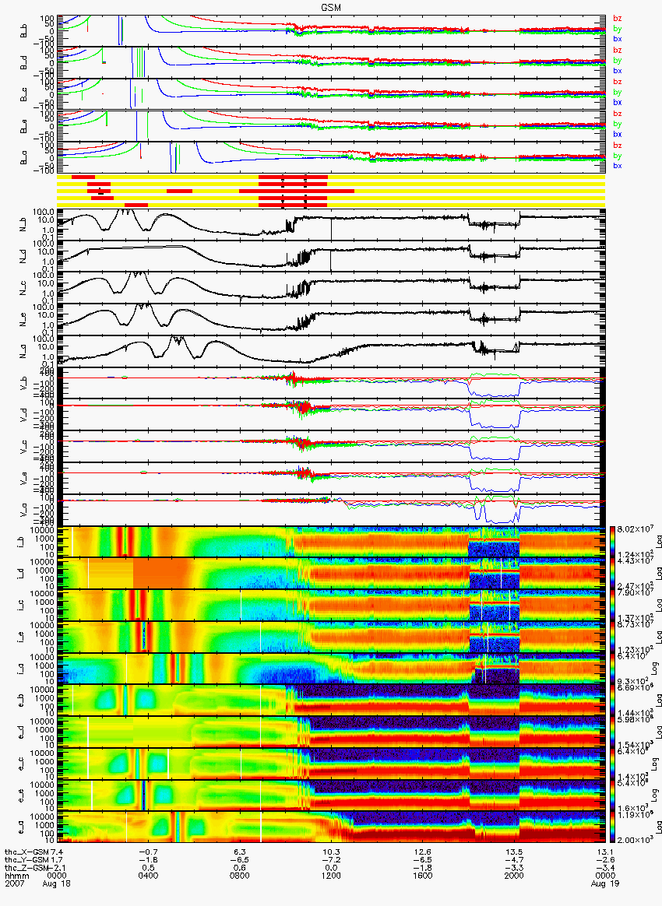Select the X-GSM value 12.6
The width and height of the screenshot is (662, 906).
click(423, 852)
